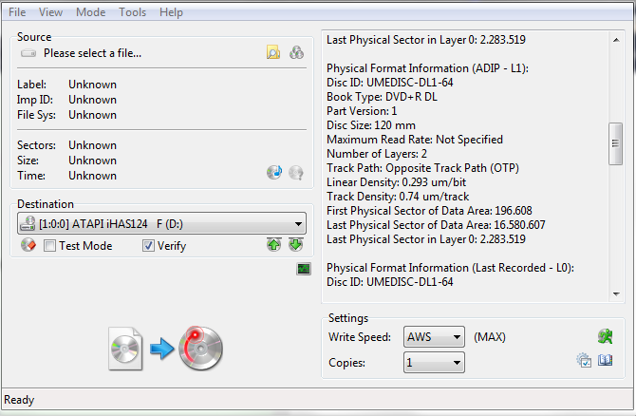Expand the Write Speed AWS dropdown
Screen dimensions: 636x416
click(434, 337)
